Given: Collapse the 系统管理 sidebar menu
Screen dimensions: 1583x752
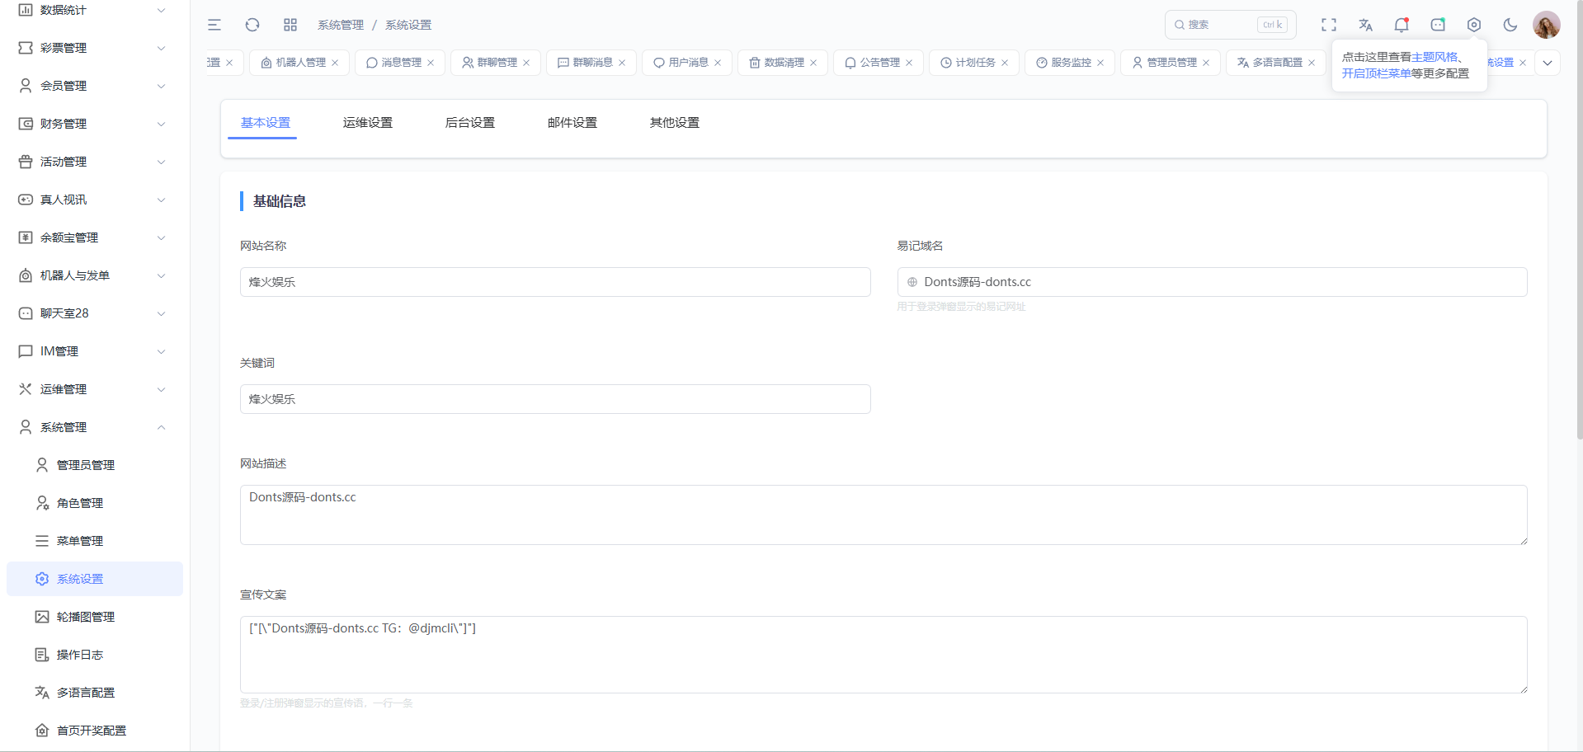Looking at the screenshot, I should pyautogui.click(x=94, y=427).
